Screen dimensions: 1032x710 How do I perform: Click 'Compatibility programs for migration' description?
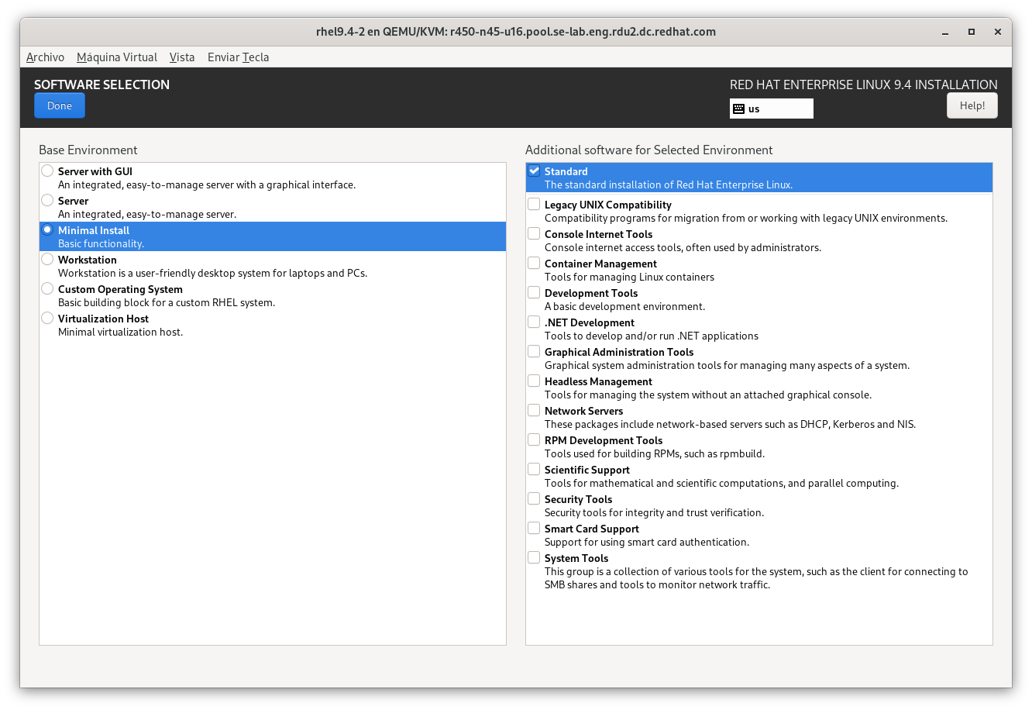pos(746,218)
